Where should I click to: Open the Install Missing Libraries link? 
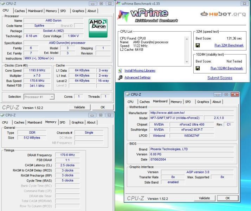140,71
